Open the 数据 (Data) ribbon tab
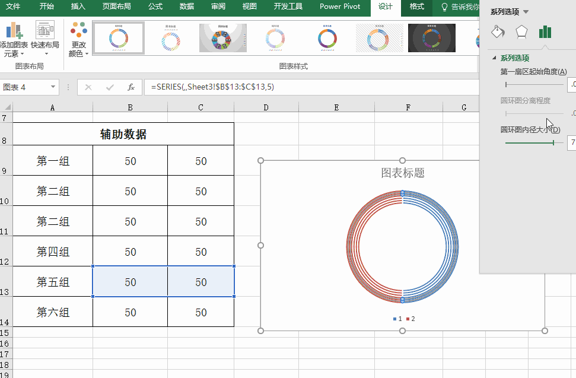Image resolution: width=576 pixels, height=378 pixels. click(x=187, y=7)
